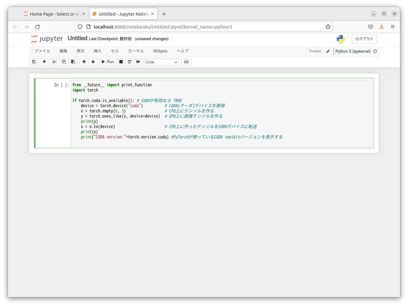Cut selected cells with scissors icon
Viewport: 408px width, 306px height.
[55, 62]
